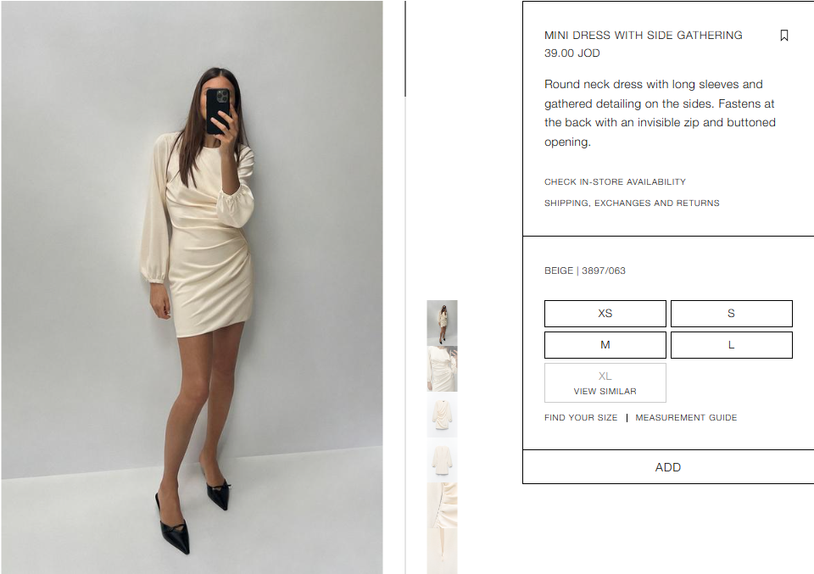
Task: Select third thumbnail of flat dress front
Action: pos(443,414)
